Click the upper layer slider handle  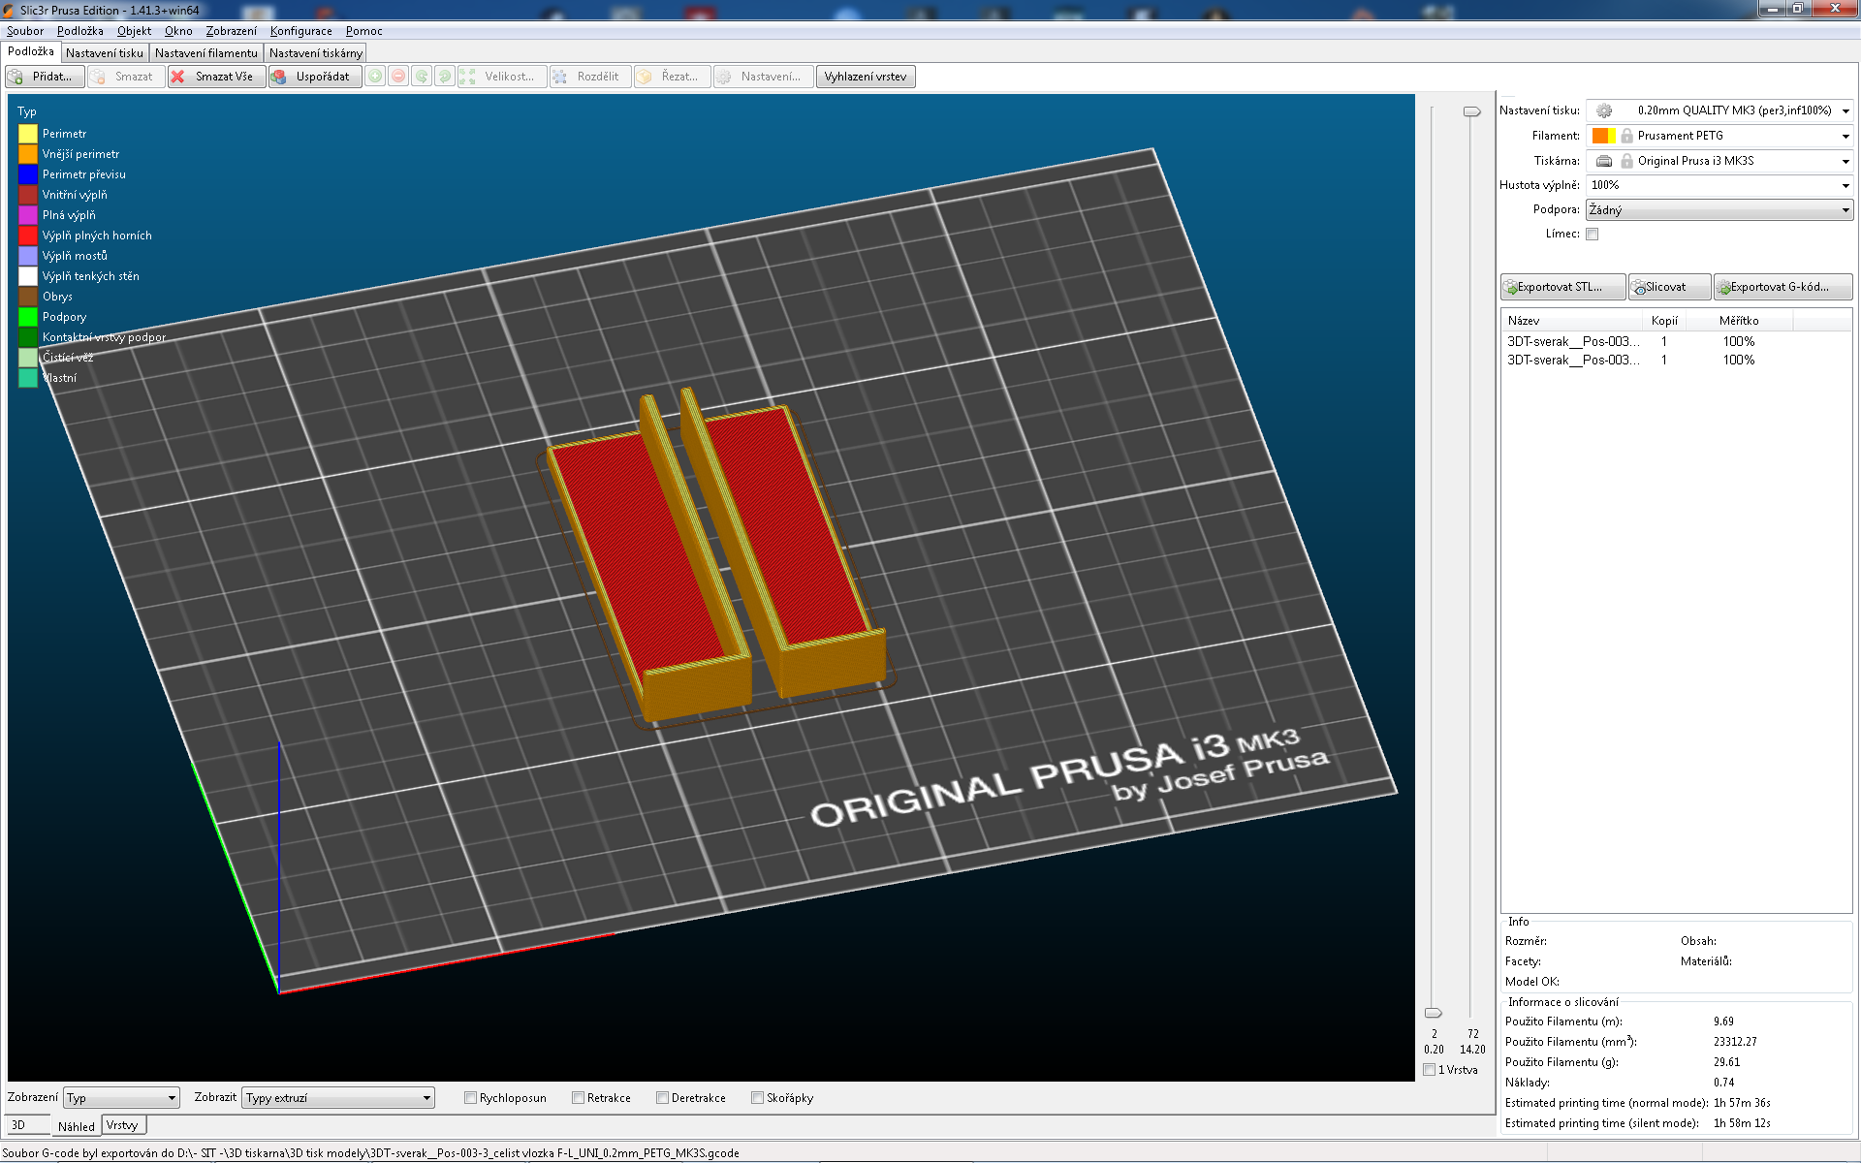coord(1471,111)
